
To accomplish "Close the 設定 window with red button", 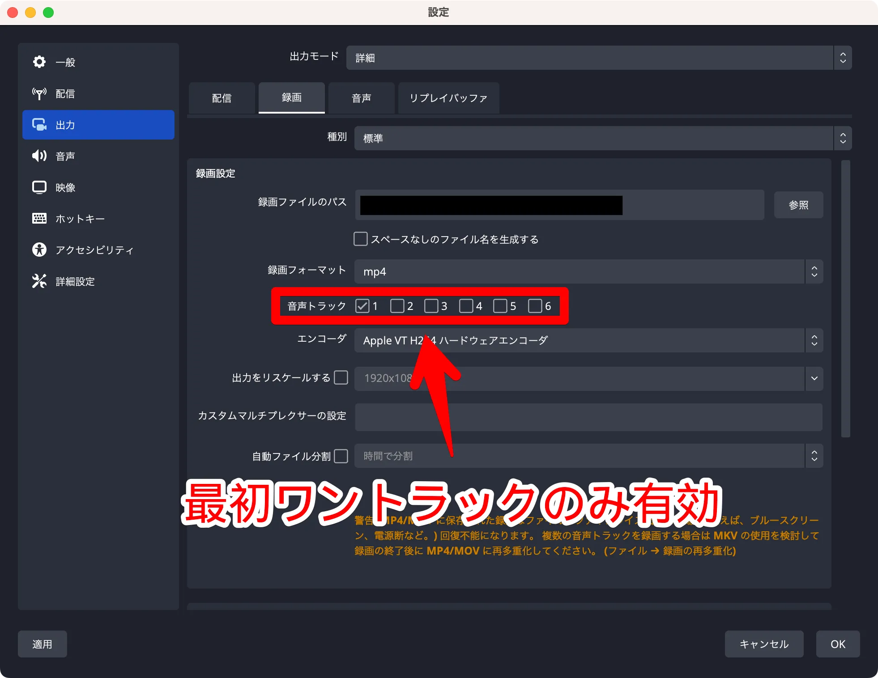I will pyautogui.click(x=13, y=13).
